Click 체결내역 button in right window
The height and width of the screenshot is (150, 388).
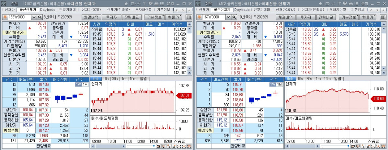point(286,17)
